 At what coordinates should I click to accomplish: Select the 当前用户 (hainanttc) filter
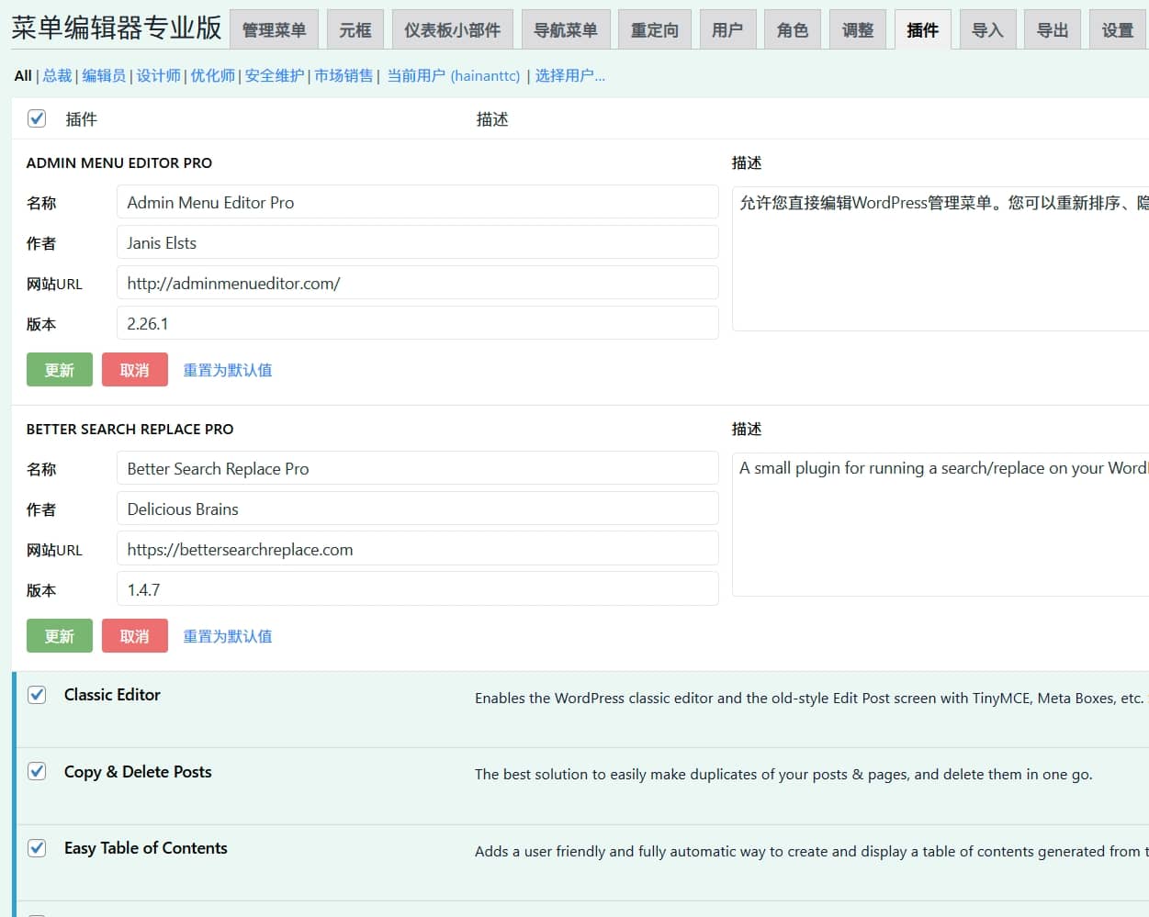tap(453, 76)
